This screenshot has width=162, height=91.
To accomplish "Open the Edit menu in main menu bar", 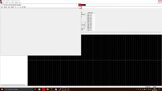I will pyautogui.click(x=10, y=3).
